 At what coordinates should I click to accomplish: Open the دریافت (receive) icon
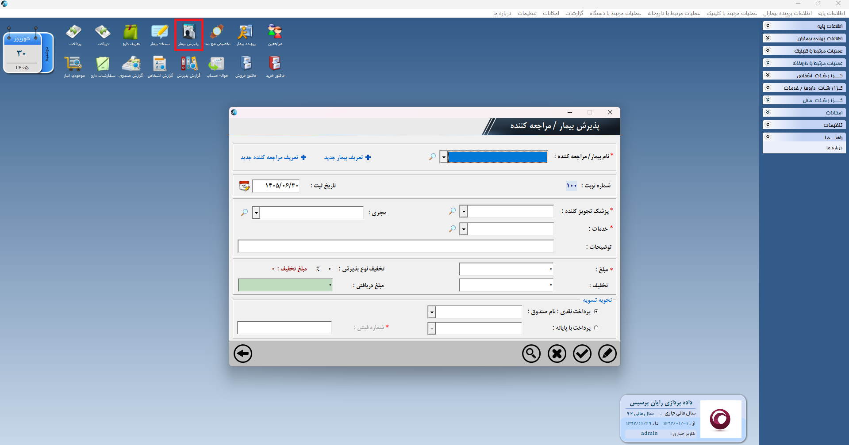tap(103, 34)
